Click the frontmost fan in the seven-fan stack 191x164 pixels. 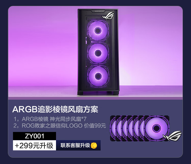coord(157,128)
